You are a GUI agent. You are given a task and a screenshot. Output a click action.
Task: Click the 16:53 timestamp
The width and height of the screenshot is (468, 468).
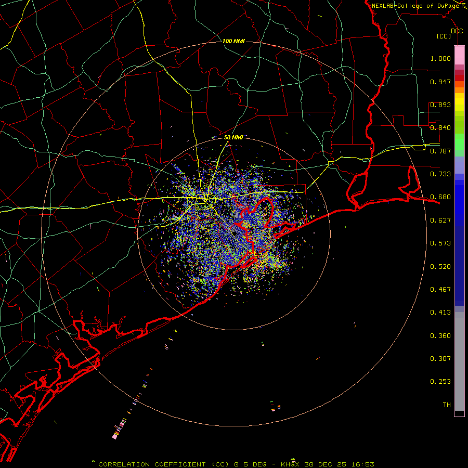pyautogui.click(x=362, y=464)
